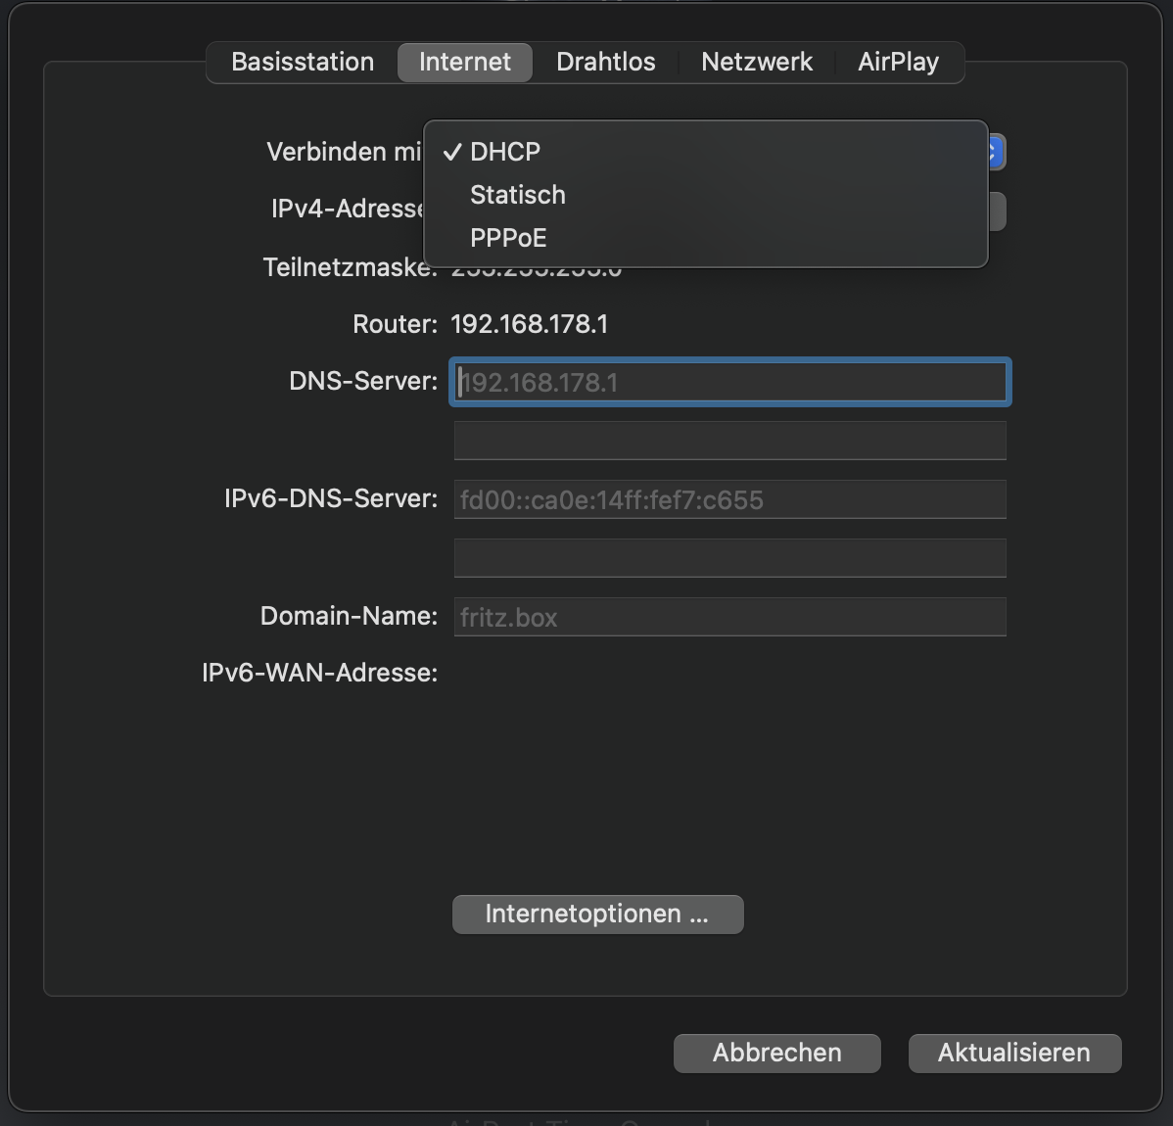The image size is (1173, 1126).
Task: Focus the primary DNS-Server field
Action: 729,382
